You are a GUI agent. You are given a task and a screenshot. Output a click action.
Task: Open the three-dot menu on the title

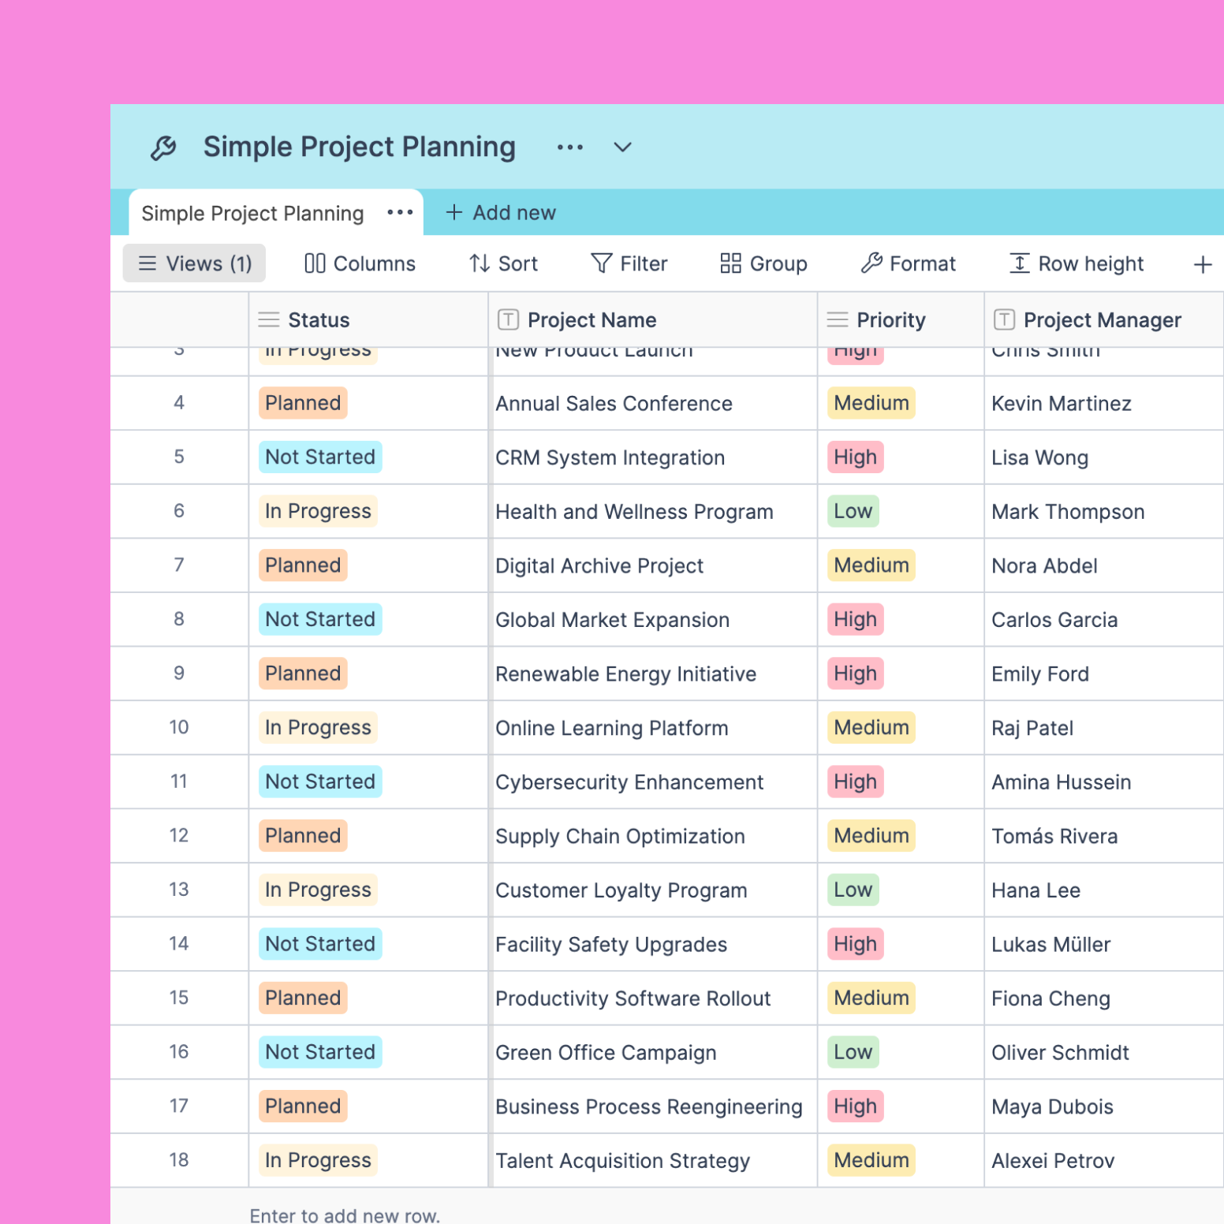tap(569, 147)
